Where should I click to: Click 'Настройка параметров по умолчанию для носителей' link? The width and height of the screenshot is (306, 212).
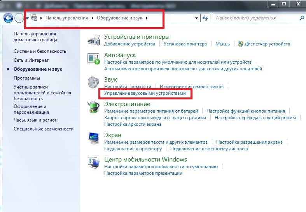point(178,62)
